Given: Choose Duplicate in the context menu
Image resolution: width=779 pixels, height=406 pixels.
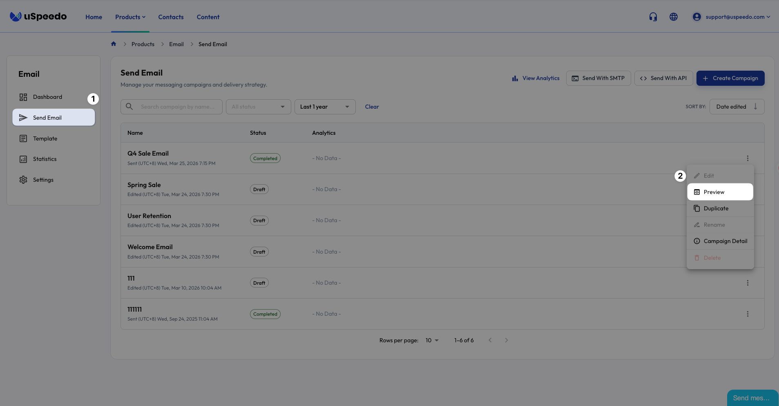Looking at the screenshot, I should tap(716, 209).
